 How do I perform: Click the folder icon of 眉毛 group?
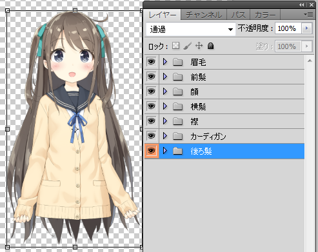(177, 62)
